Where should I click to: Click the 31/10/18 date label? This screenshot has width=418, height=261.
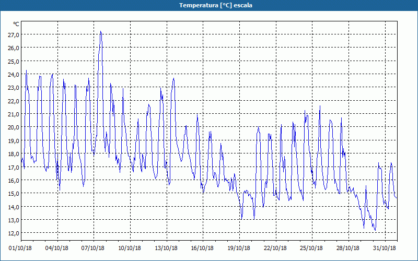[385, 248]
